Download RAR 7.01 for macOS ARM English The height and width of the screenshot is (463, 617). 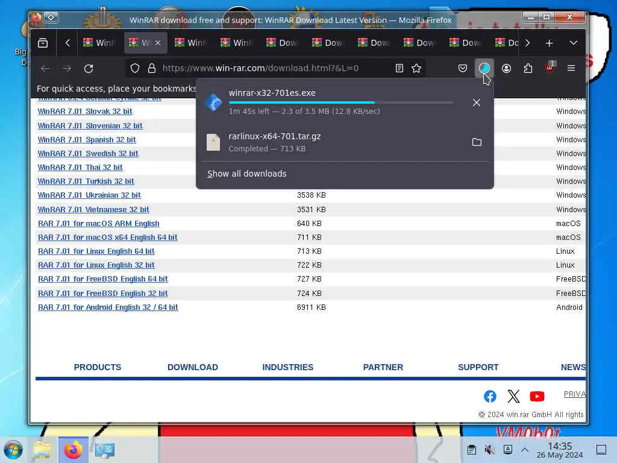99,223
